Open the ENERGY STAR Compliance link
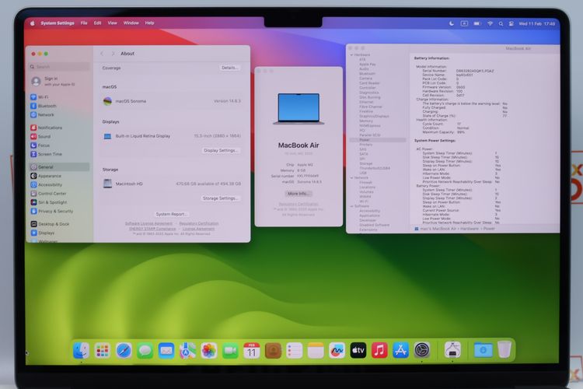This screenshot has height=389, width=583. click(152, 229)
